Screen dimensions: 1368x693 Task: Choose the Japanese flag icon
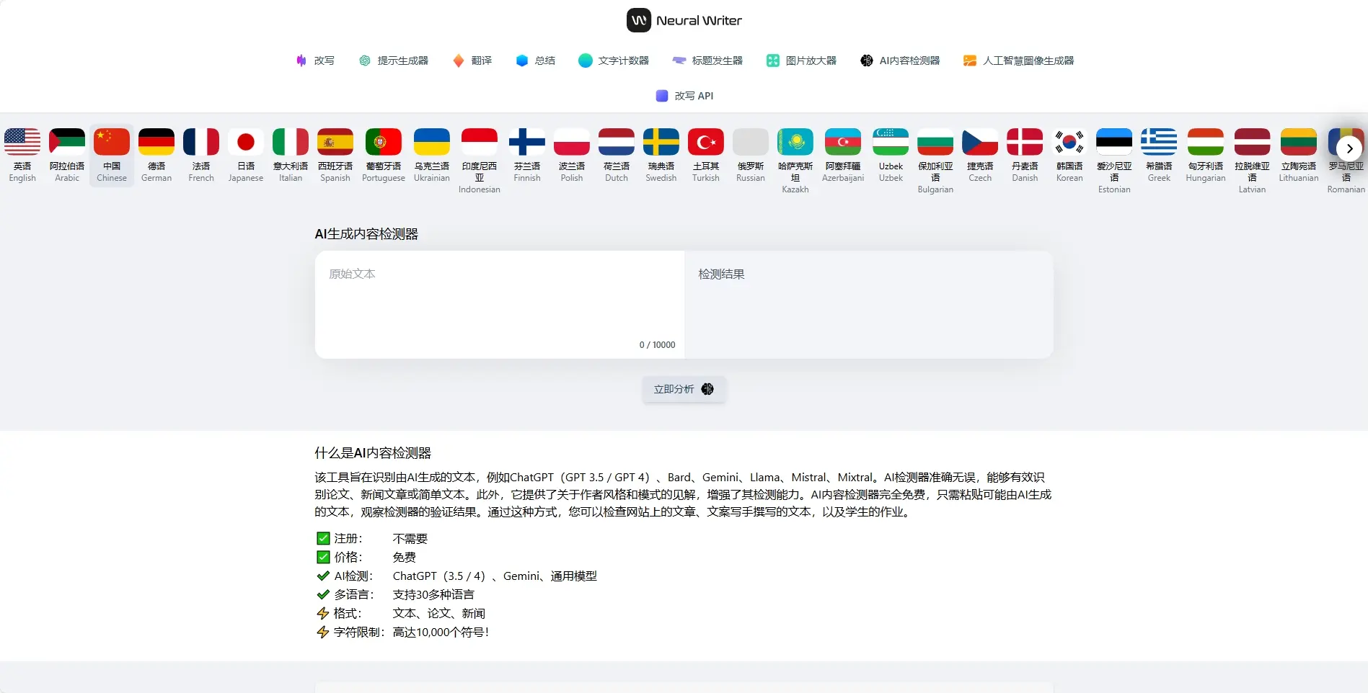pyautogui.click(x=246, y=143)
